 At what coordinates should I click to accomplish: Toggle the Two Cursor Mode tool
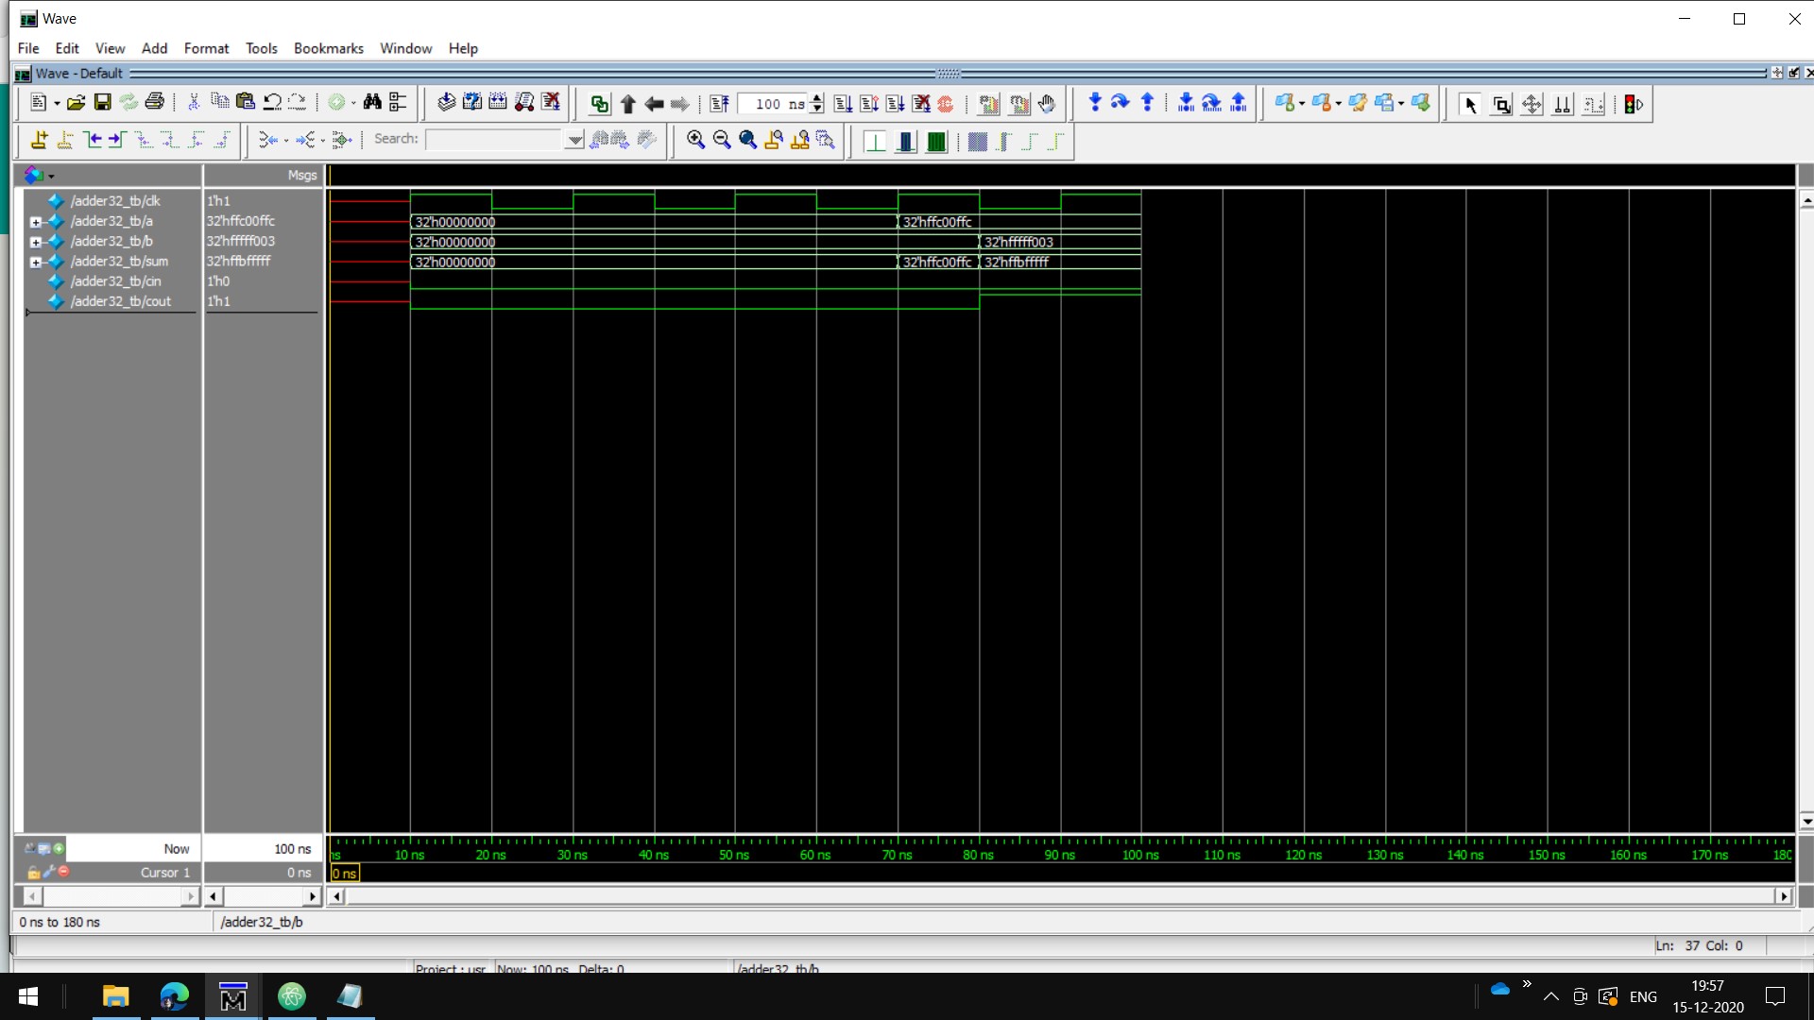click(1563, 105)
